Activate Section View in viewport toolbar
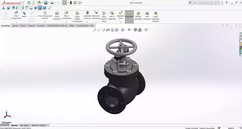This screenshot has width=242, height=129. (108, 30)
